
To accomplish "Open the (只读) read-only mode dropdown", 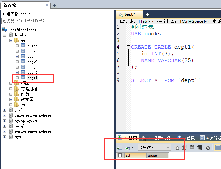I will pos(154,147).
